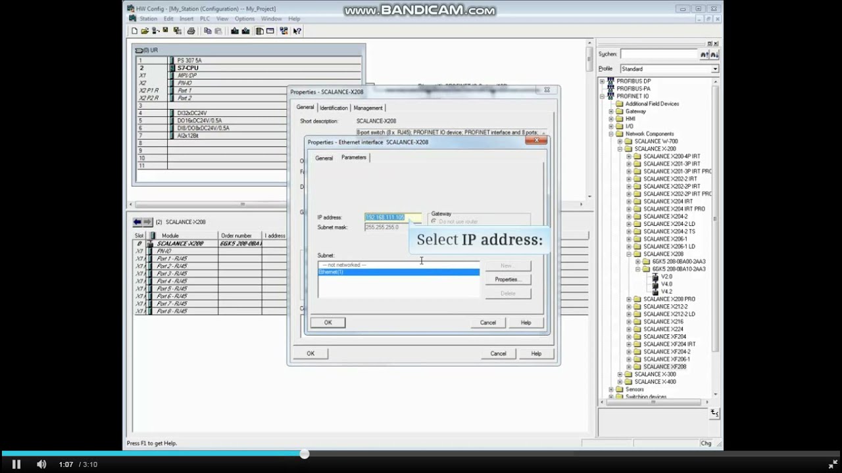Image resolution: width=842 pixels, height=473 pixels.
Task: Click the PROFINET IO network icon
Action: [x=610, y=96]
